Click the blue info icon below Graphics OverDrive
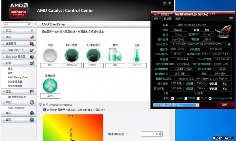The width and height of the screenshot is (236, 141). (x=45, y=110)
